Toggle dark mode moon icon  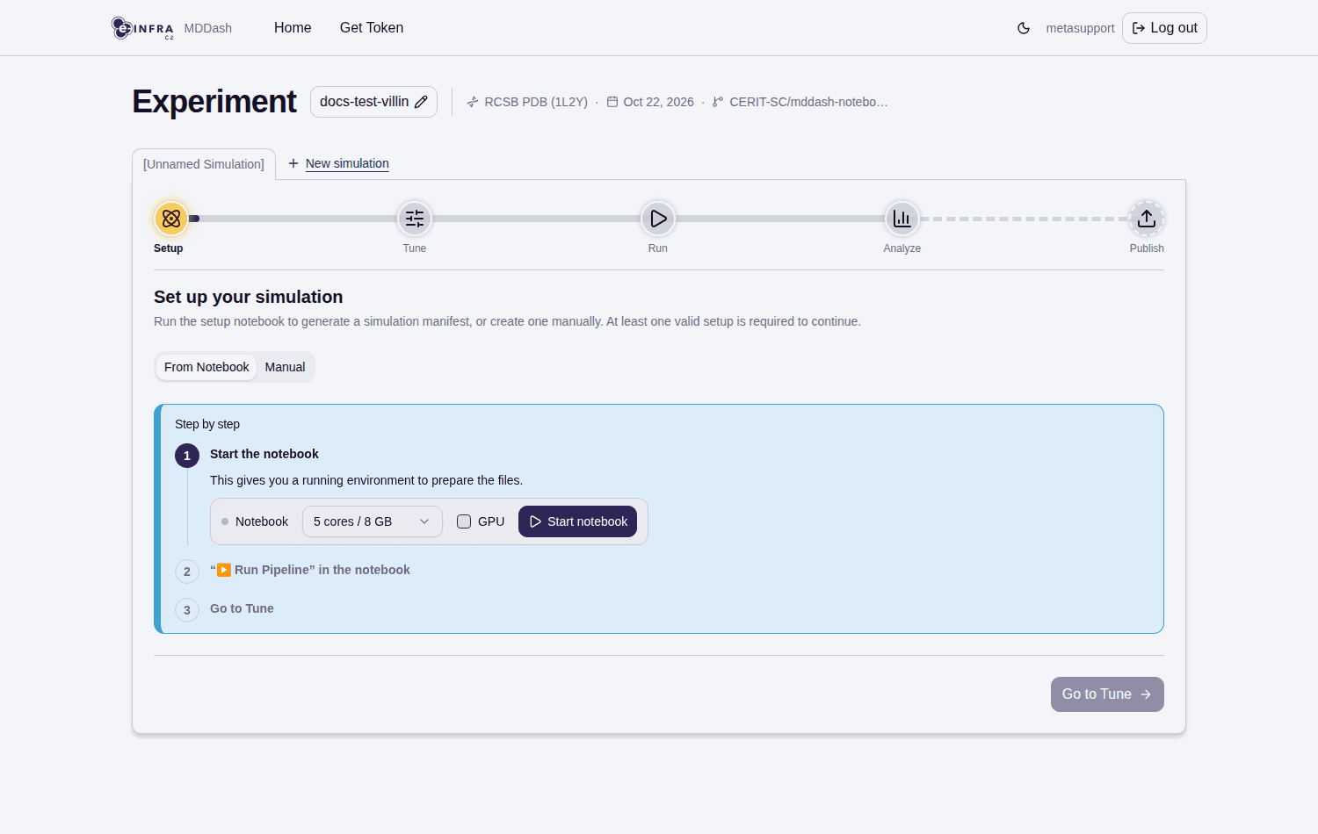coord(1024,28)
